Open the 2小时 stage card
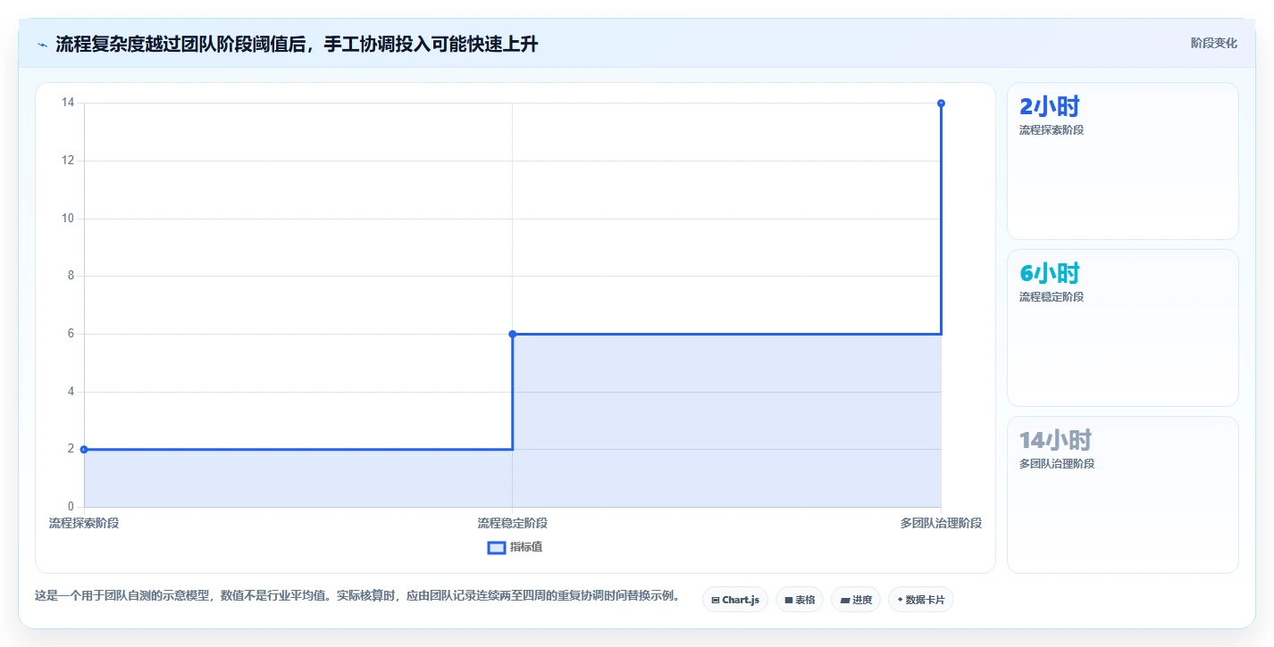1274x647 pixels. tap(1123, 162)
